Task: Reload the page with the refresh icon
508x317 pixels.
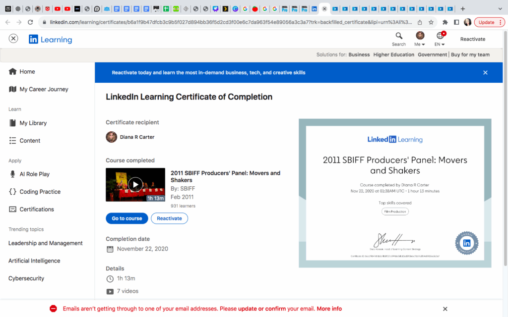Action: [30, 22]
